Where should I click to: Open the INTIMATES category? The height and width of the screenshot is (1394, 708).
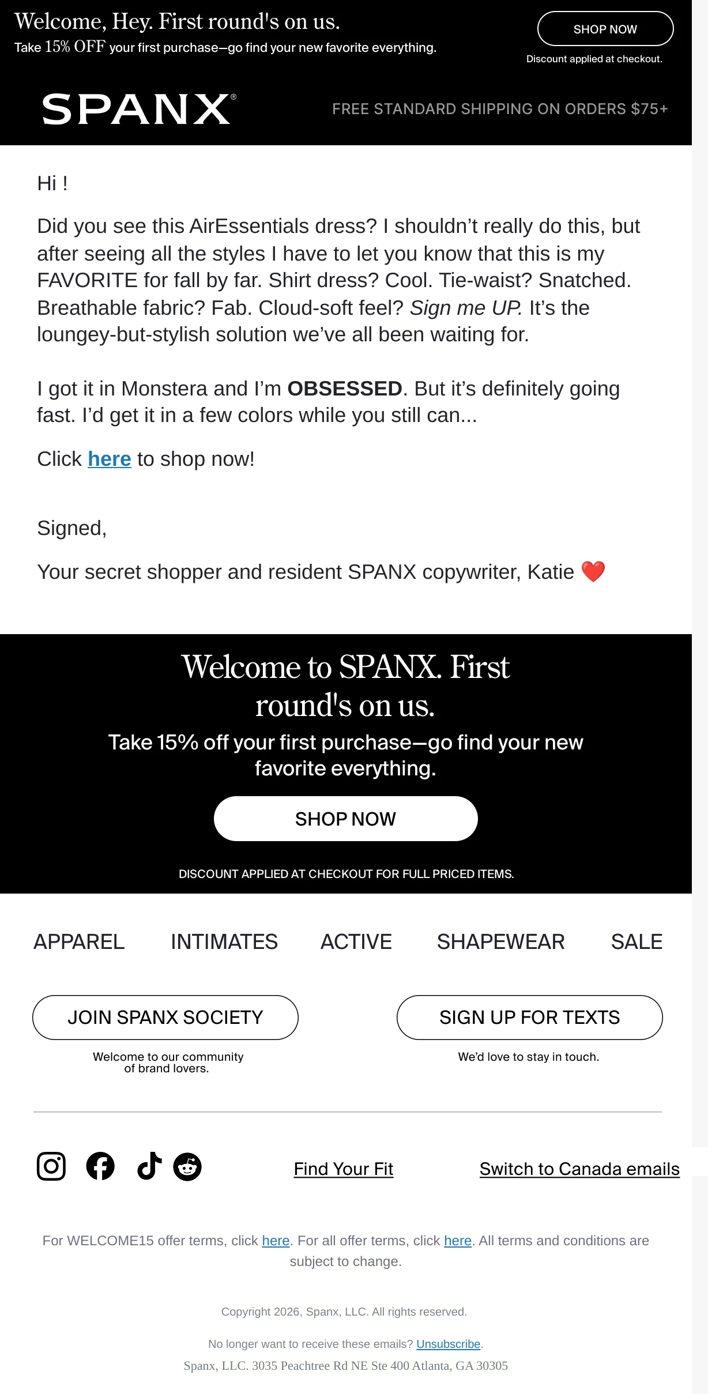224,942
